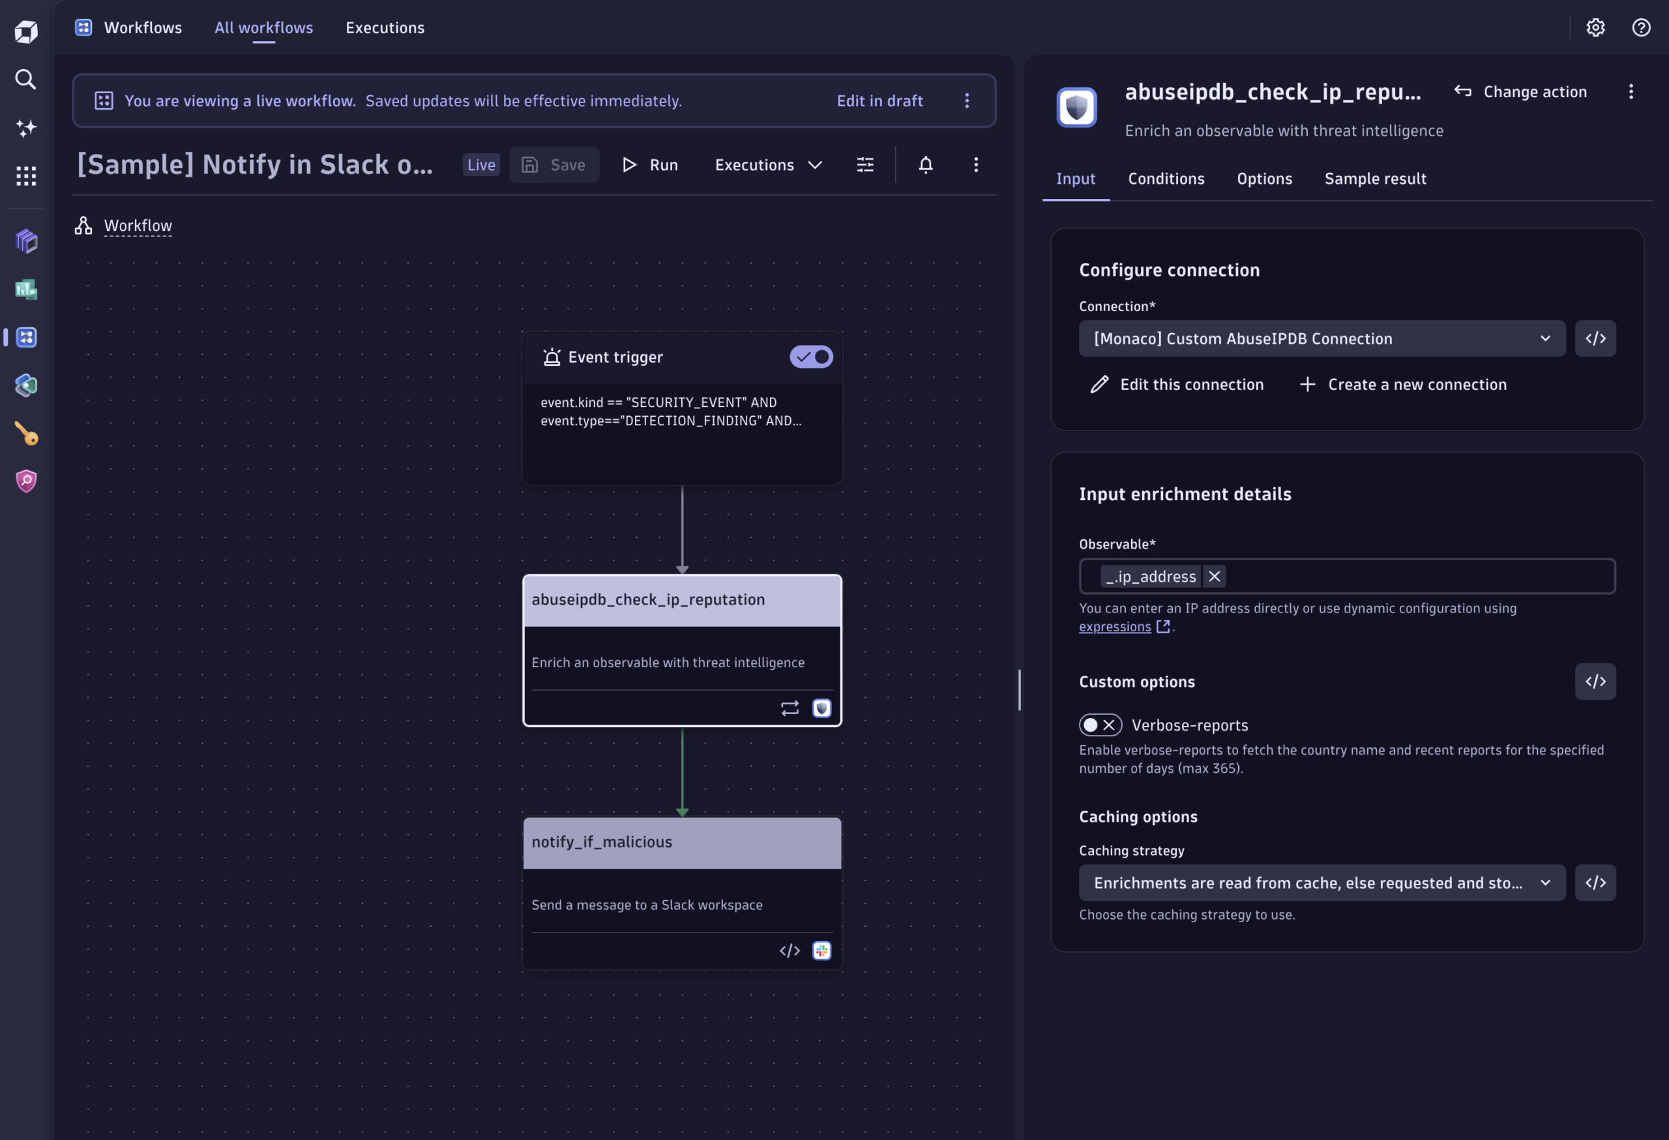Toggle expression mode for Connection field
Image resolution: width=1669 pixels, height=1140 pixels.
[1595, 338]
